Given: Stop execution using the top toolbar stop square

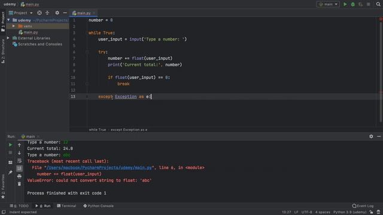Looking at the screenshot, I should (369, 4).
